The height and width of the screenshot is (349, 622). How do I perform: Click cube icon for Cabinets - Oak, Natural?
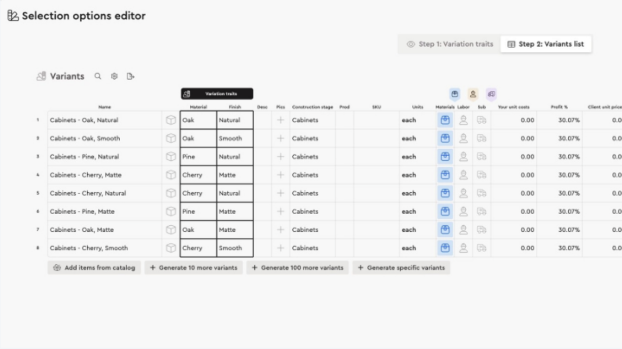pyautogui.click(x=171, y=120)
